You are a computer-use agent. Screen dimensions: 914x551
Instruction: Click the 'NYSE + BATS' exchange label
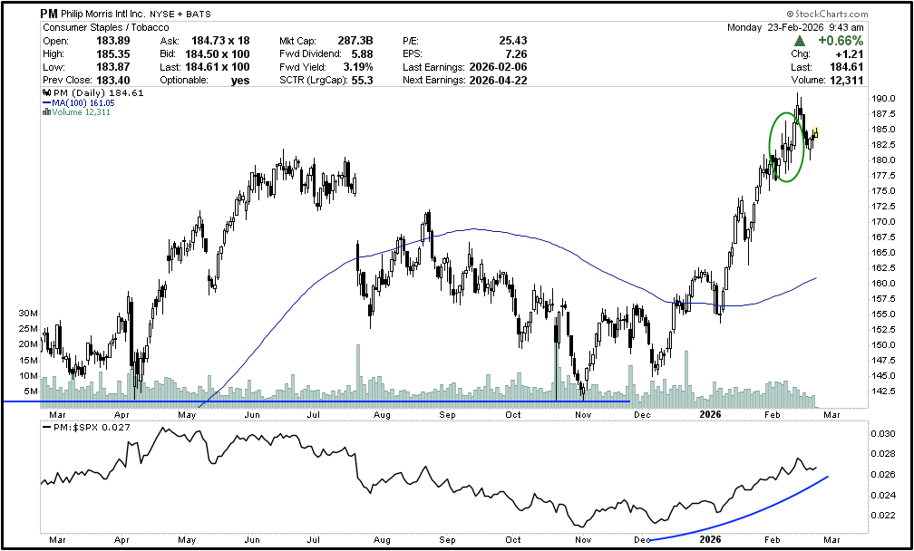(x=182, y=14)
